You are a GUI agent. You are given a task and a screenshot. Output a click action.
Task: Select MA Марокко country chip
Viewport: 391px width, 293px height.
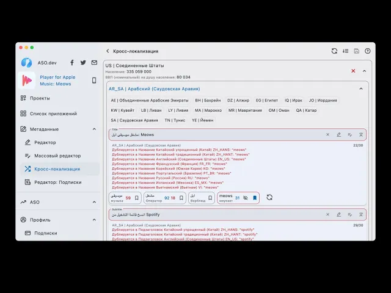pyautogui.click(x=208, y=110)
